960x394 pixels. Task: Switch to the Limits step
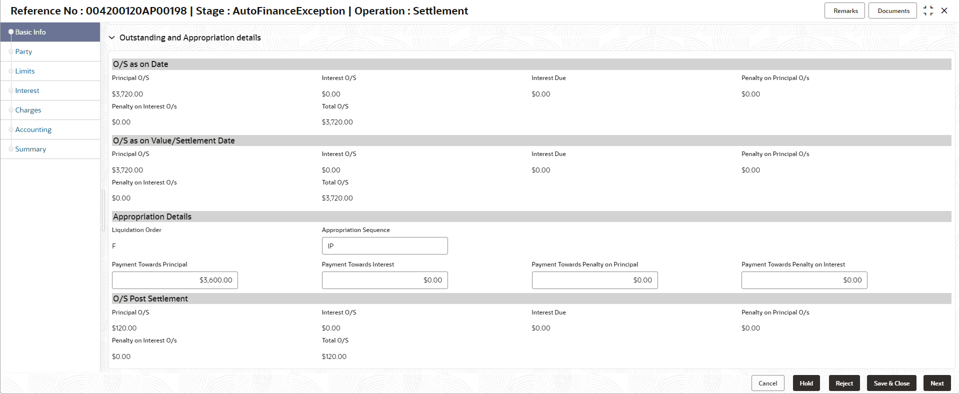point(25,71)
